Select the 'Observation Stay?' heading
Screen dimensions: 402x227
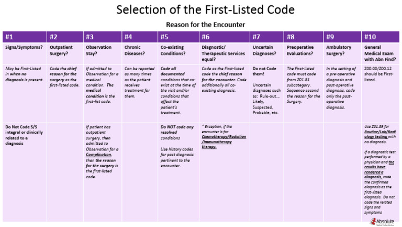tap(99, 50)
